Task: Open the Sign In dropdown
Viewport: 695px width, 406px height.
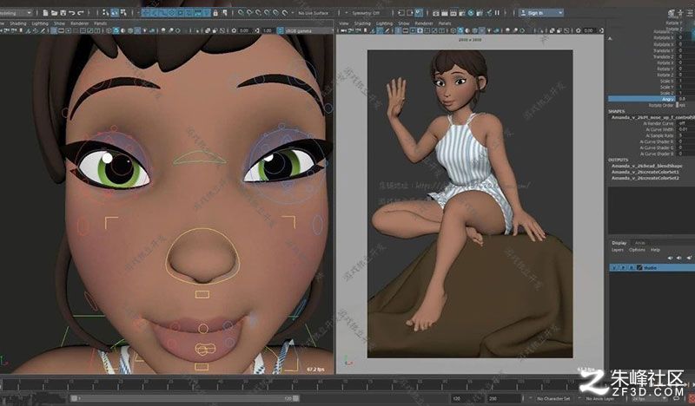Action: click(541, 13)
